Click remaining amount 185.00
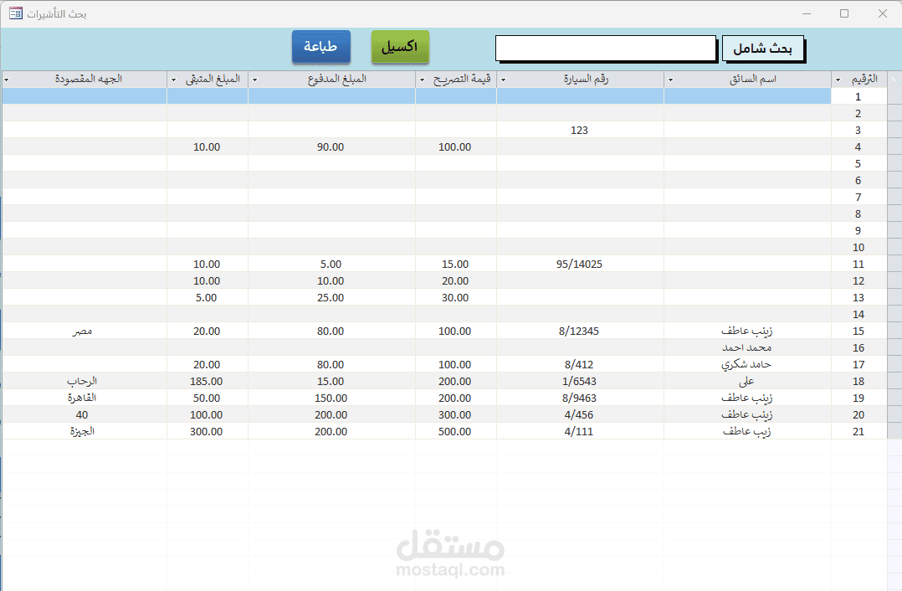The height and width of the screenshot is (591, 902). pos(208,381)
